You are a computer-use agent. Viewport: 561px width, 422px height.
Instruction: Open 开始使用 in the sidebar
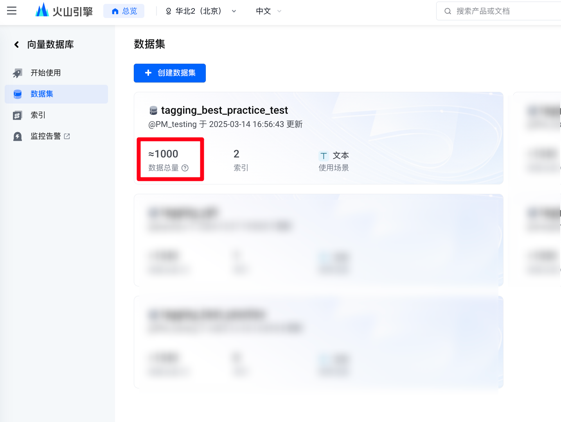pyautogui.click(x=56, y=73)
